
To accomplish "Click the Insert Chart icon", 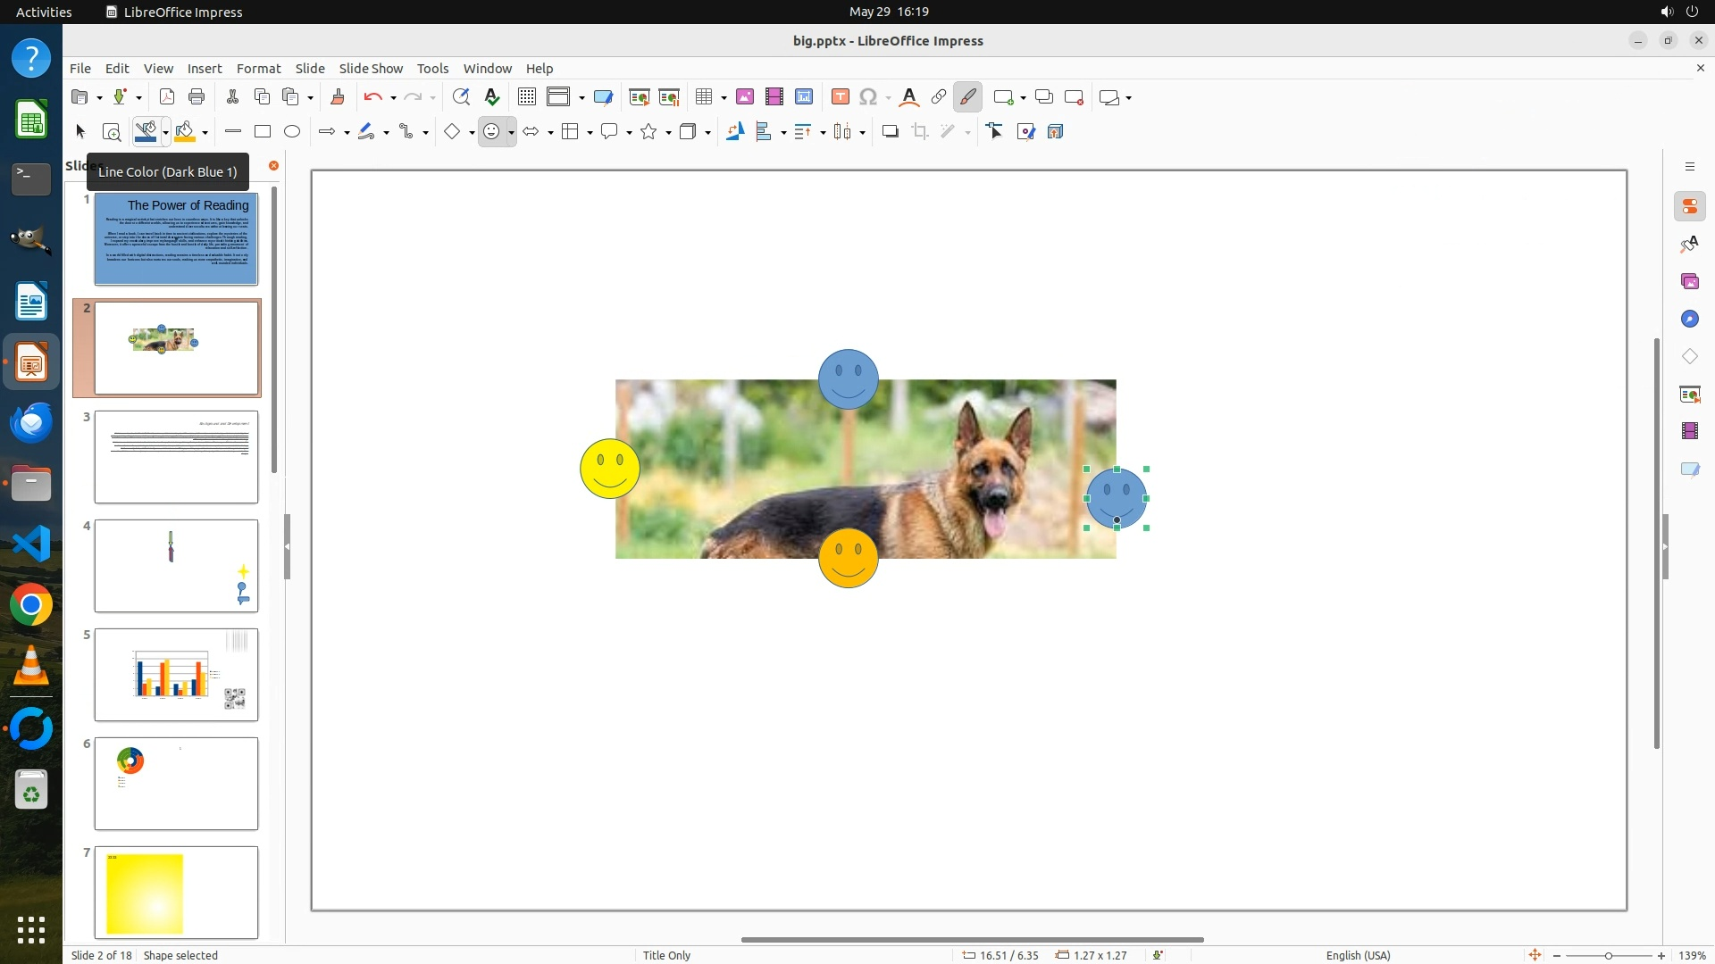I will [x=803, y=97].
